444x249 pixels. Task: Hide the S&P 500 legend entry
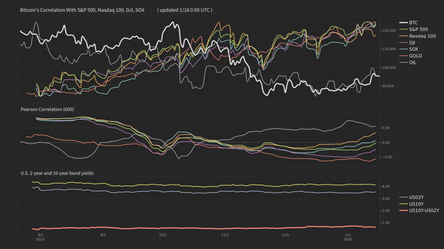point(418,29)
